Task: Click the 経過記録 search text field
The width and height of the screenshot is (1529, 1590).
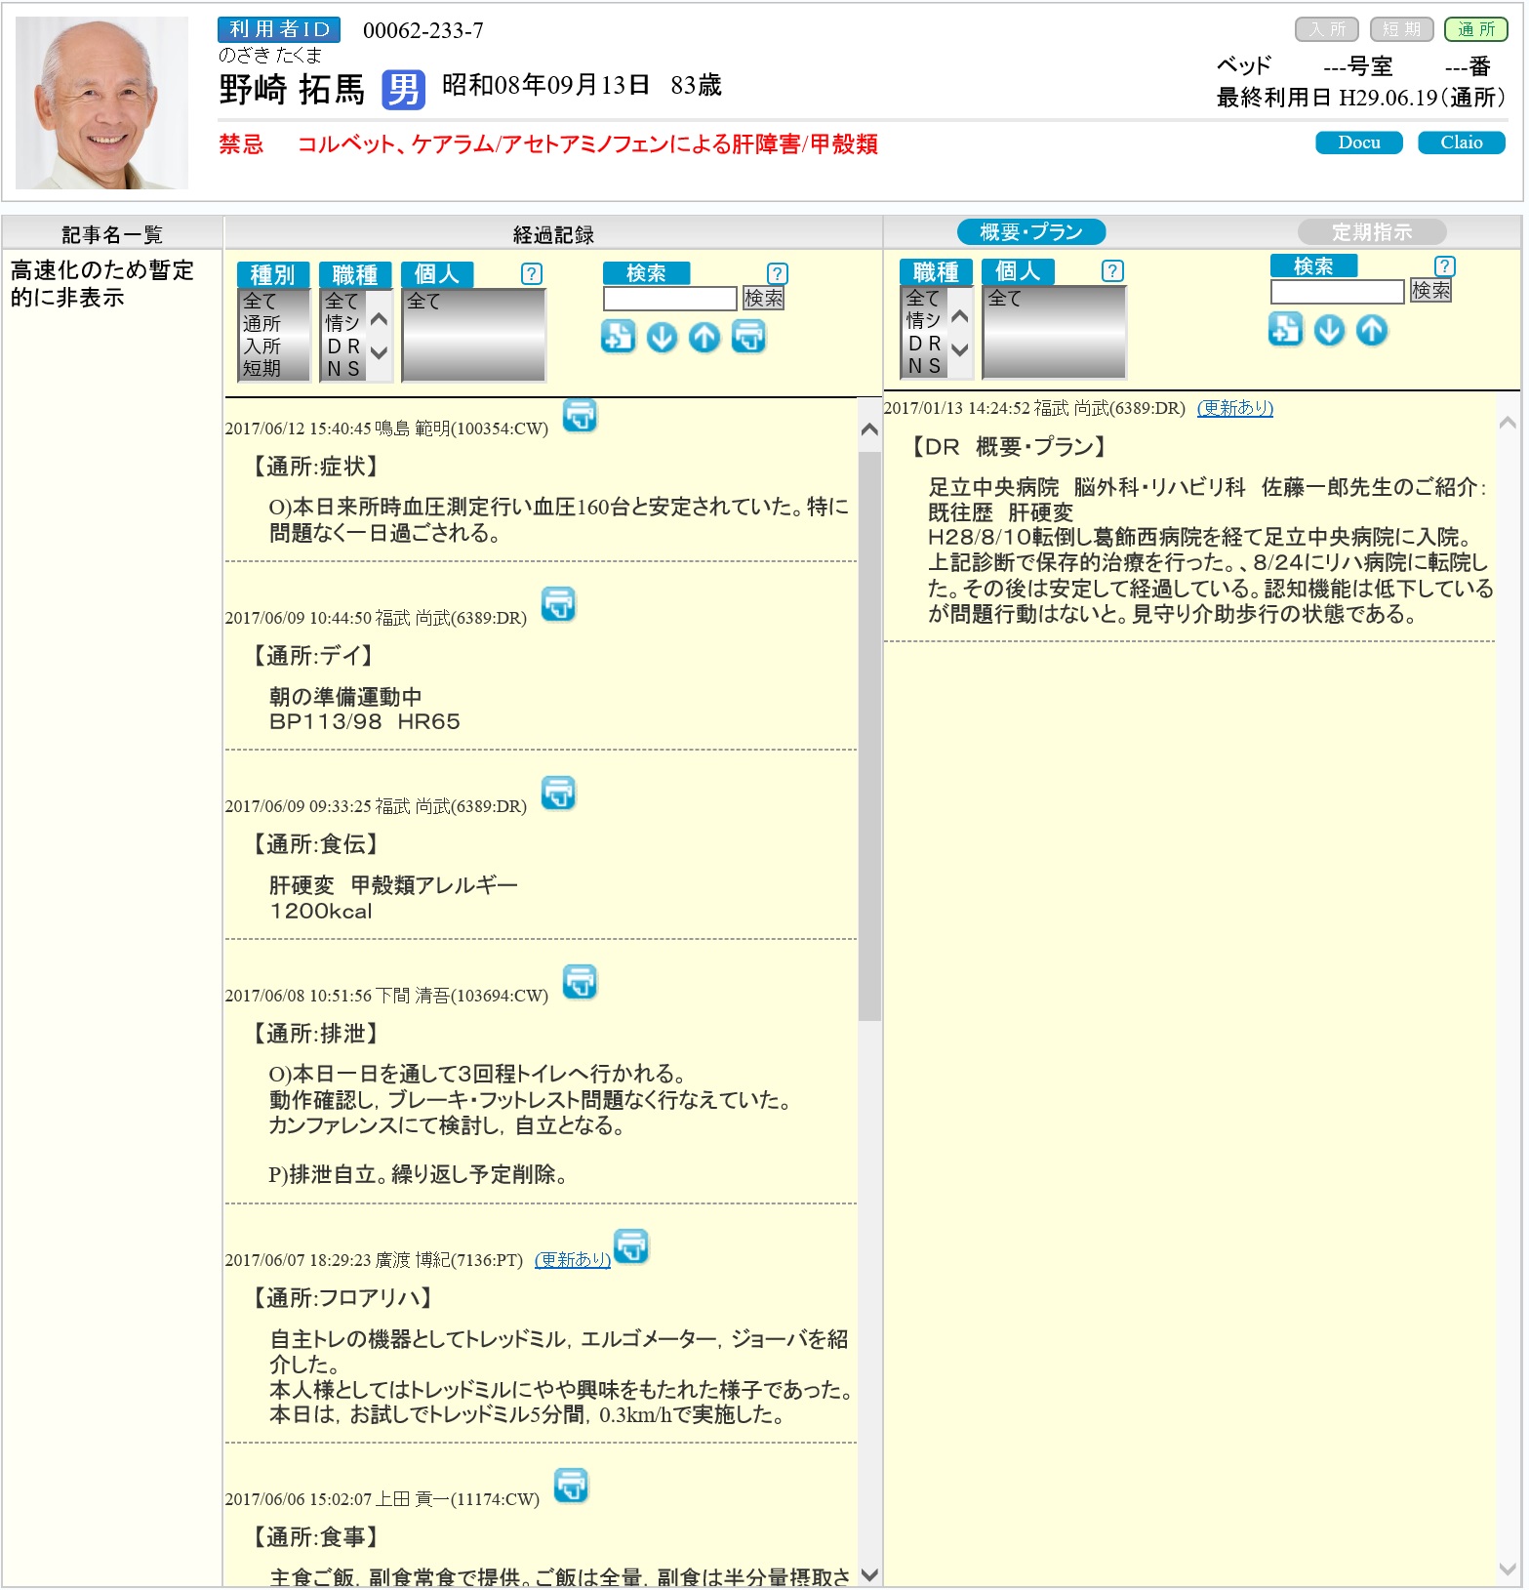Action: pyautogui.click(x=669, y=299)
